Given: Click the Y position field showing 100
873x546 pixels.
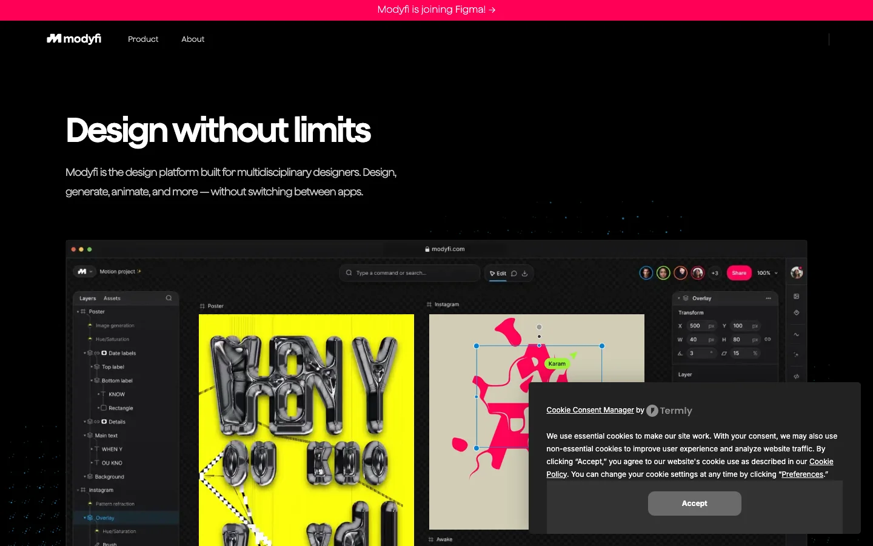Looking at the screenshot, I should pos(746,326).
